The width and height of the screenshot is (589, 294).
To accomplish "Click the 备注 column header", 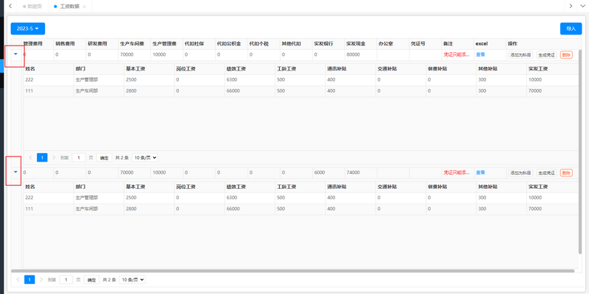I will pos(448,43).
